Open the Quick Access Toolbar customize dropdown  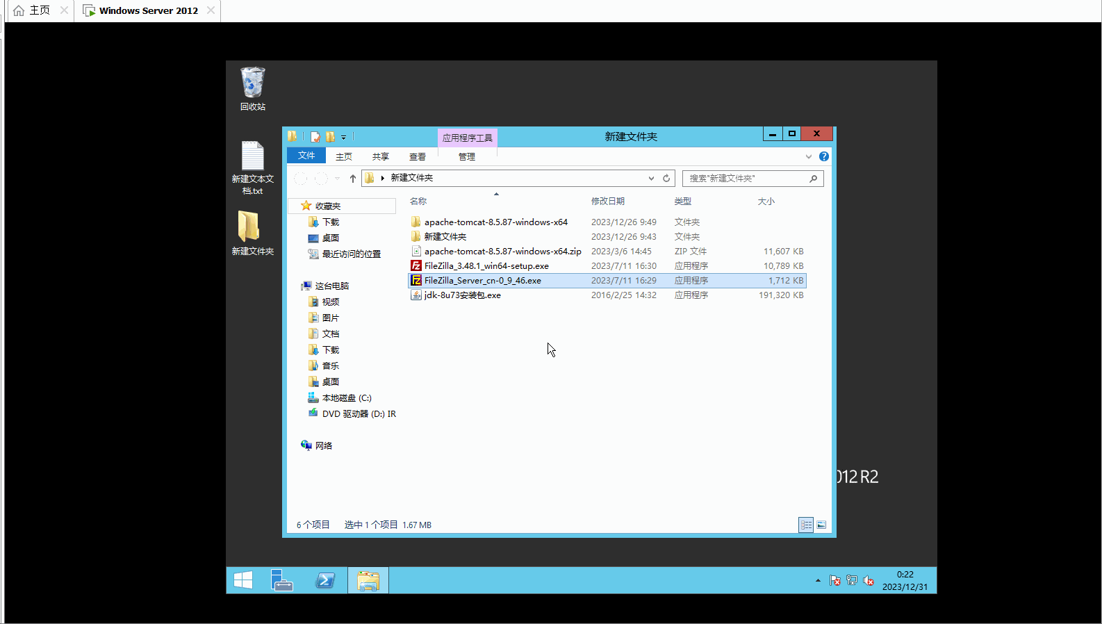tap(343, 138)
